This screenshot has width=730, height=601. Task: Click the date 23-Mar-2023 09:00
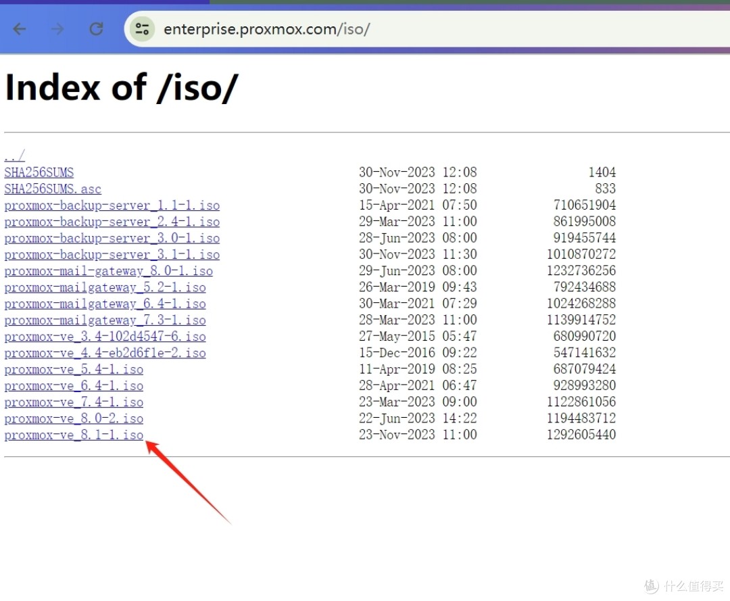418,402
